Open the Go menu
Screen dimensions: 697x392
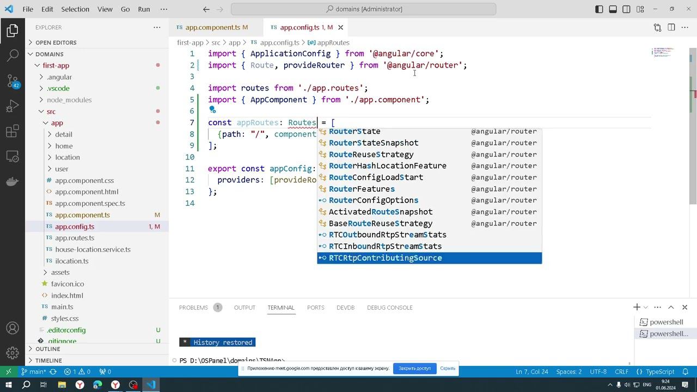click(125, 9)
